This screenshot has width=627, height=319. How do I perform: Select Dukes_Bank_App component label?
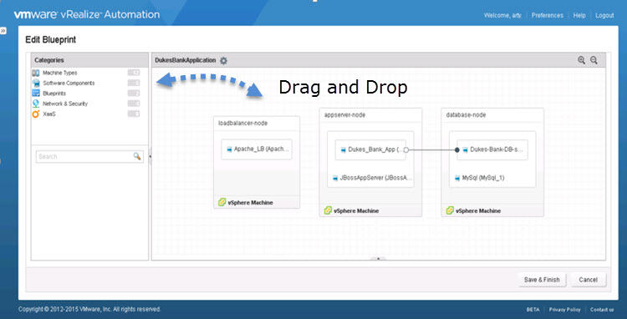[375, 150]
